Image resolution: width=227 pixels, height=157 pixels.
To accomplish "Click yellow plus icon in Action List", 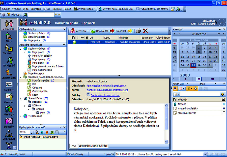I will [x=223, y=94].
